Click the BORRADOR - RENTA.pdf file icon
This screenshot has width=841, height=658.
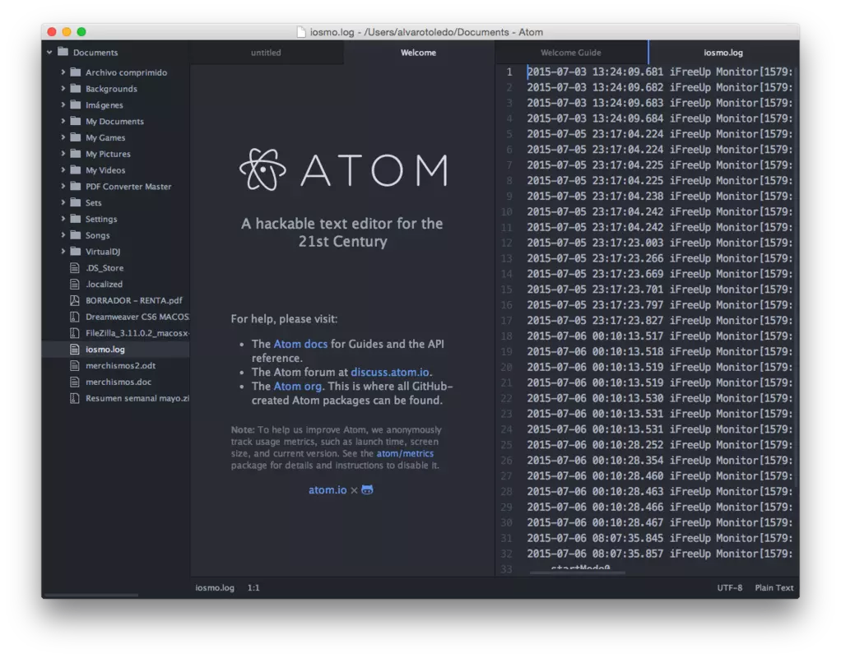[x=75, y=300]
